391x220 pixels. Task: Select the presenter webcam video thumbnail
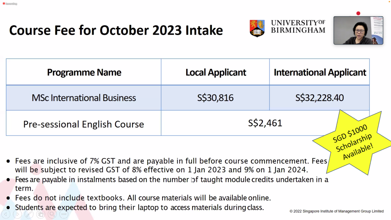(x=358, y=30)
